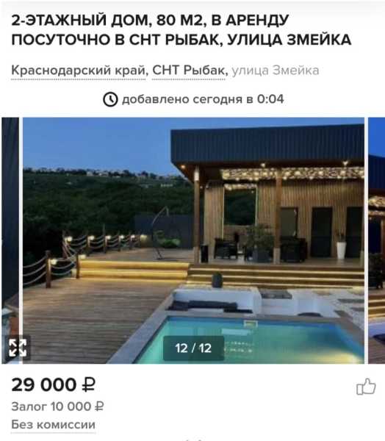Click the Без комиссии label
This screenshot has width=385, height=441.
[53, 425]
